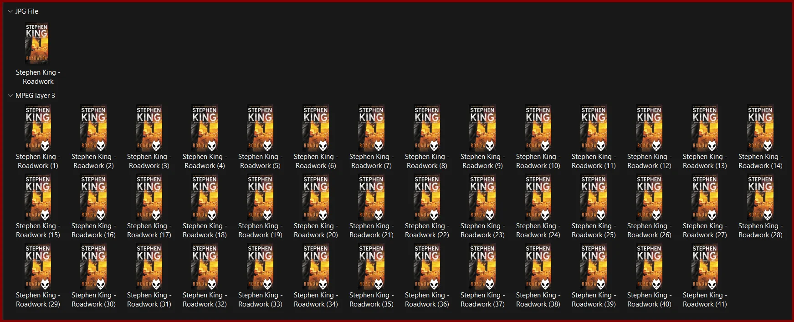Select the Roadwork (28) MP3 icon
This screenshot has width=794, height=322.
tap(760, 198)
